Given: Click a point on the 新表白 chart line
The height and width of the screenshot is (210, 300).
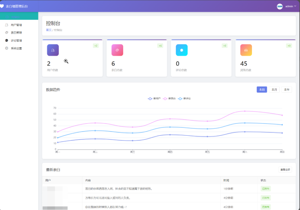Looking at the screenshot, I should pyautogui.click(x=170, y=119).
